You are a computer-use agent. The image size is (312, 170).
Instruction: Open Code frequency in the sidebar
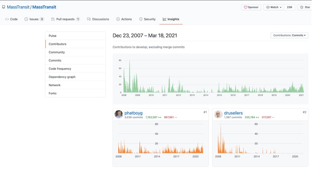pos(76,69)
